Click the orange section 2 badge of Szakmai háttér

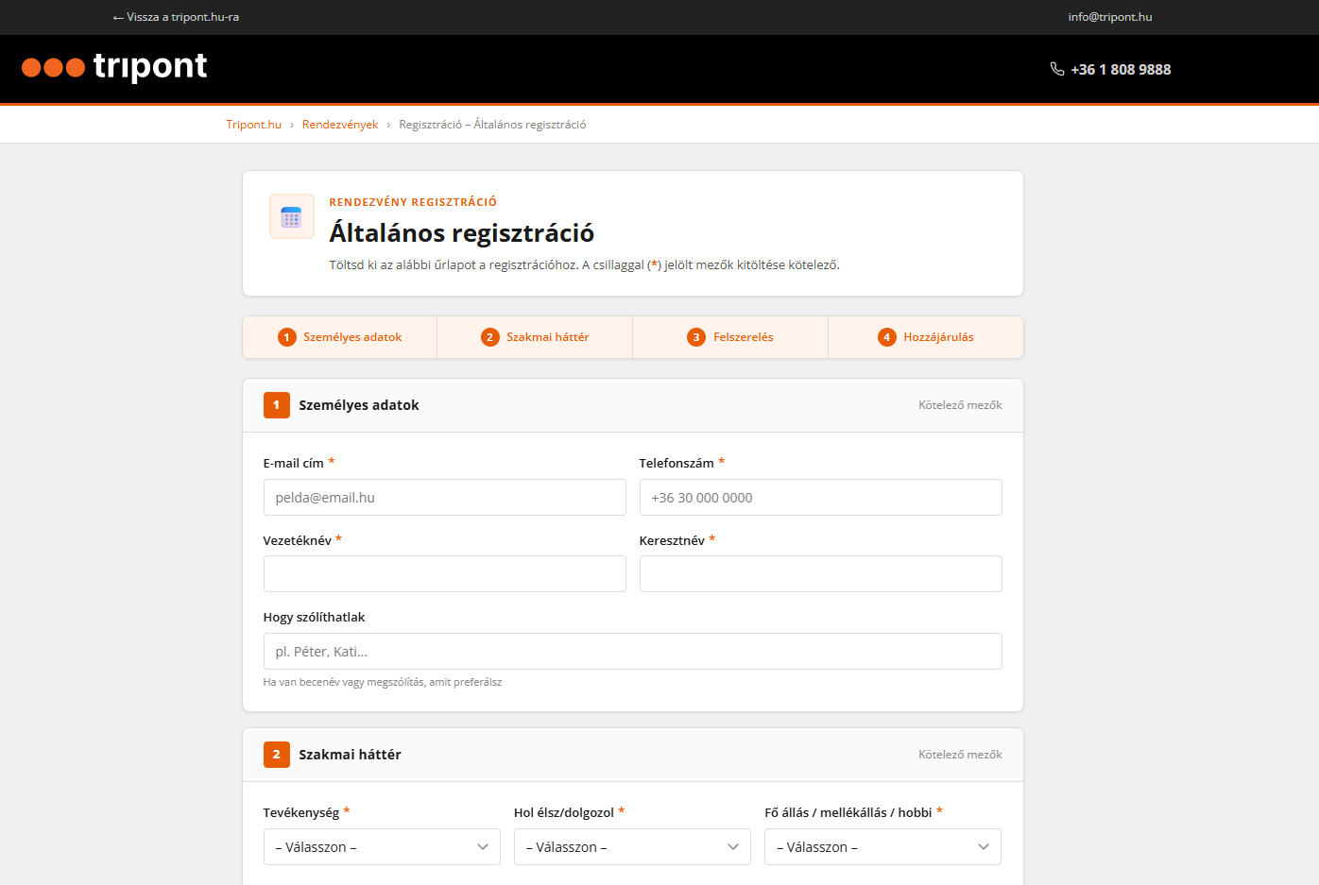(x=276, y=755)
